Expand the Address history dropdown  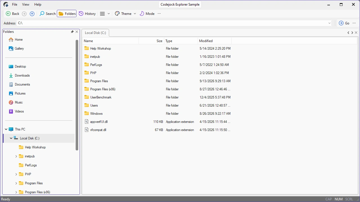329,23
